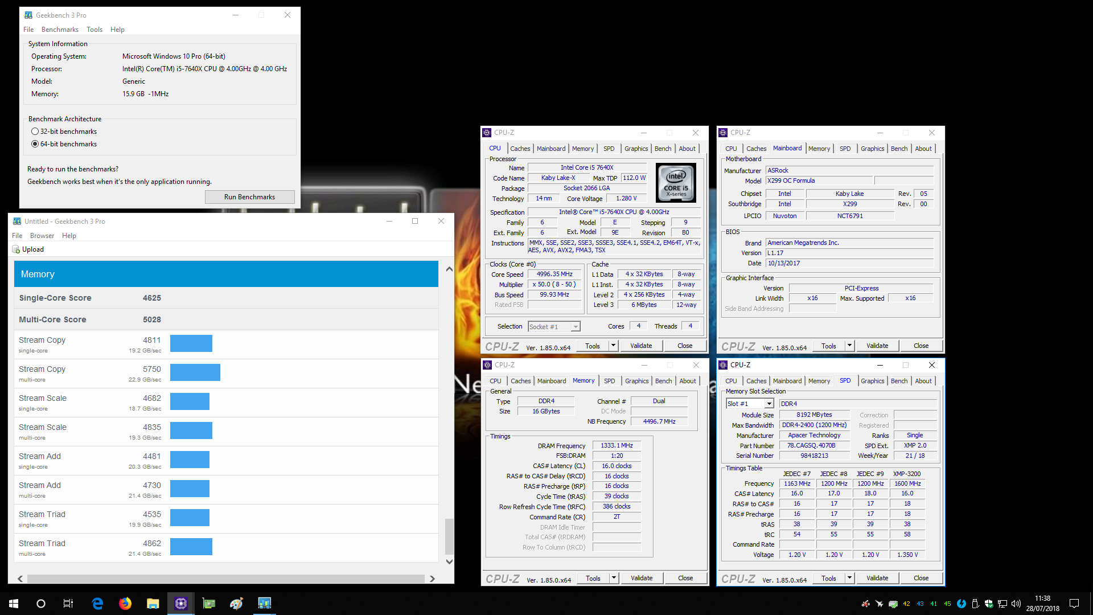This screenshot has height=615, width=1093.
Task: Click the Geekbench 3 Pro title bar icon
Action: (x=28, y=15)
